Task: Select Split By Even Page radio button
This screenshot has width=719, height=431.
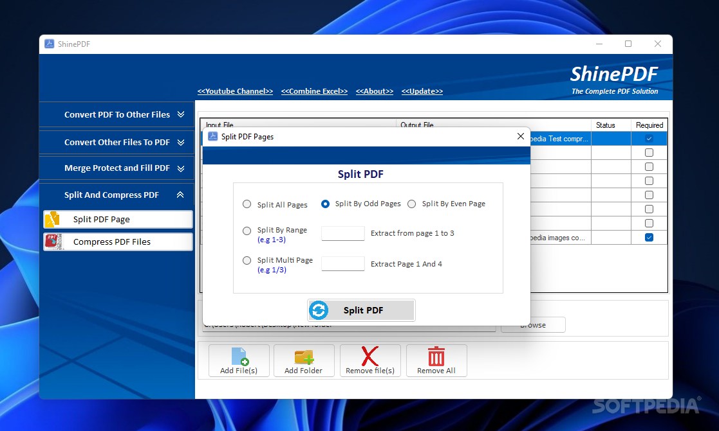Action: point(412,204)
